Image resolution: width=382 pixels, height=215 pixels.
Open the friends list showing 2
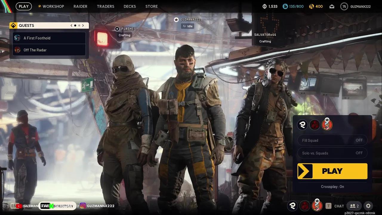(355, 206)
